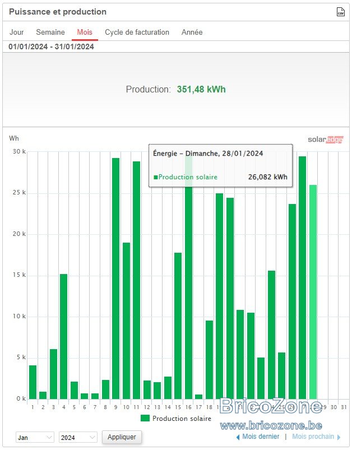
Task: Select the bar for day 3
Action: [x=53, y=374]
